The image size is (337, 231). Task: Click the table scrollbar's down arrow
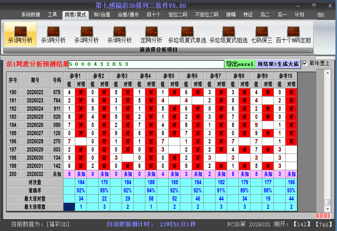[x=328, y=209]
